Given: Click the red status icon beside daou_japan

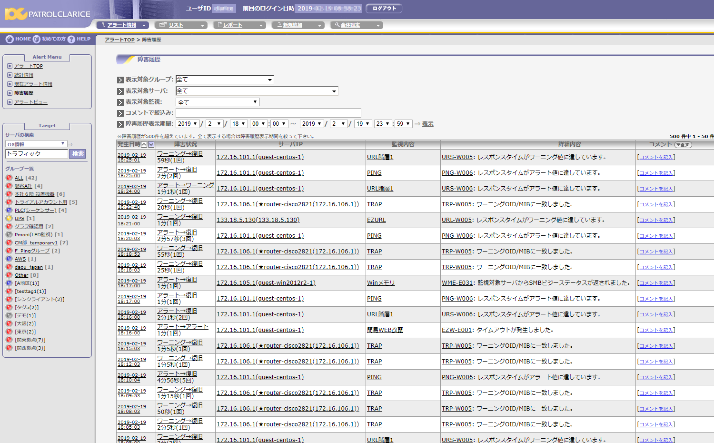Looking at the screenshot, I should point(9,267).
